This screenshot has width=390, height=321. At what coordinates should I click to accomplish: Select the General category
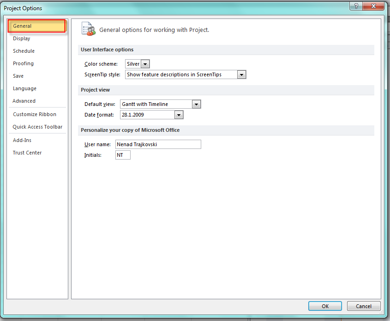pyautogui.click(x=22, y=26)
